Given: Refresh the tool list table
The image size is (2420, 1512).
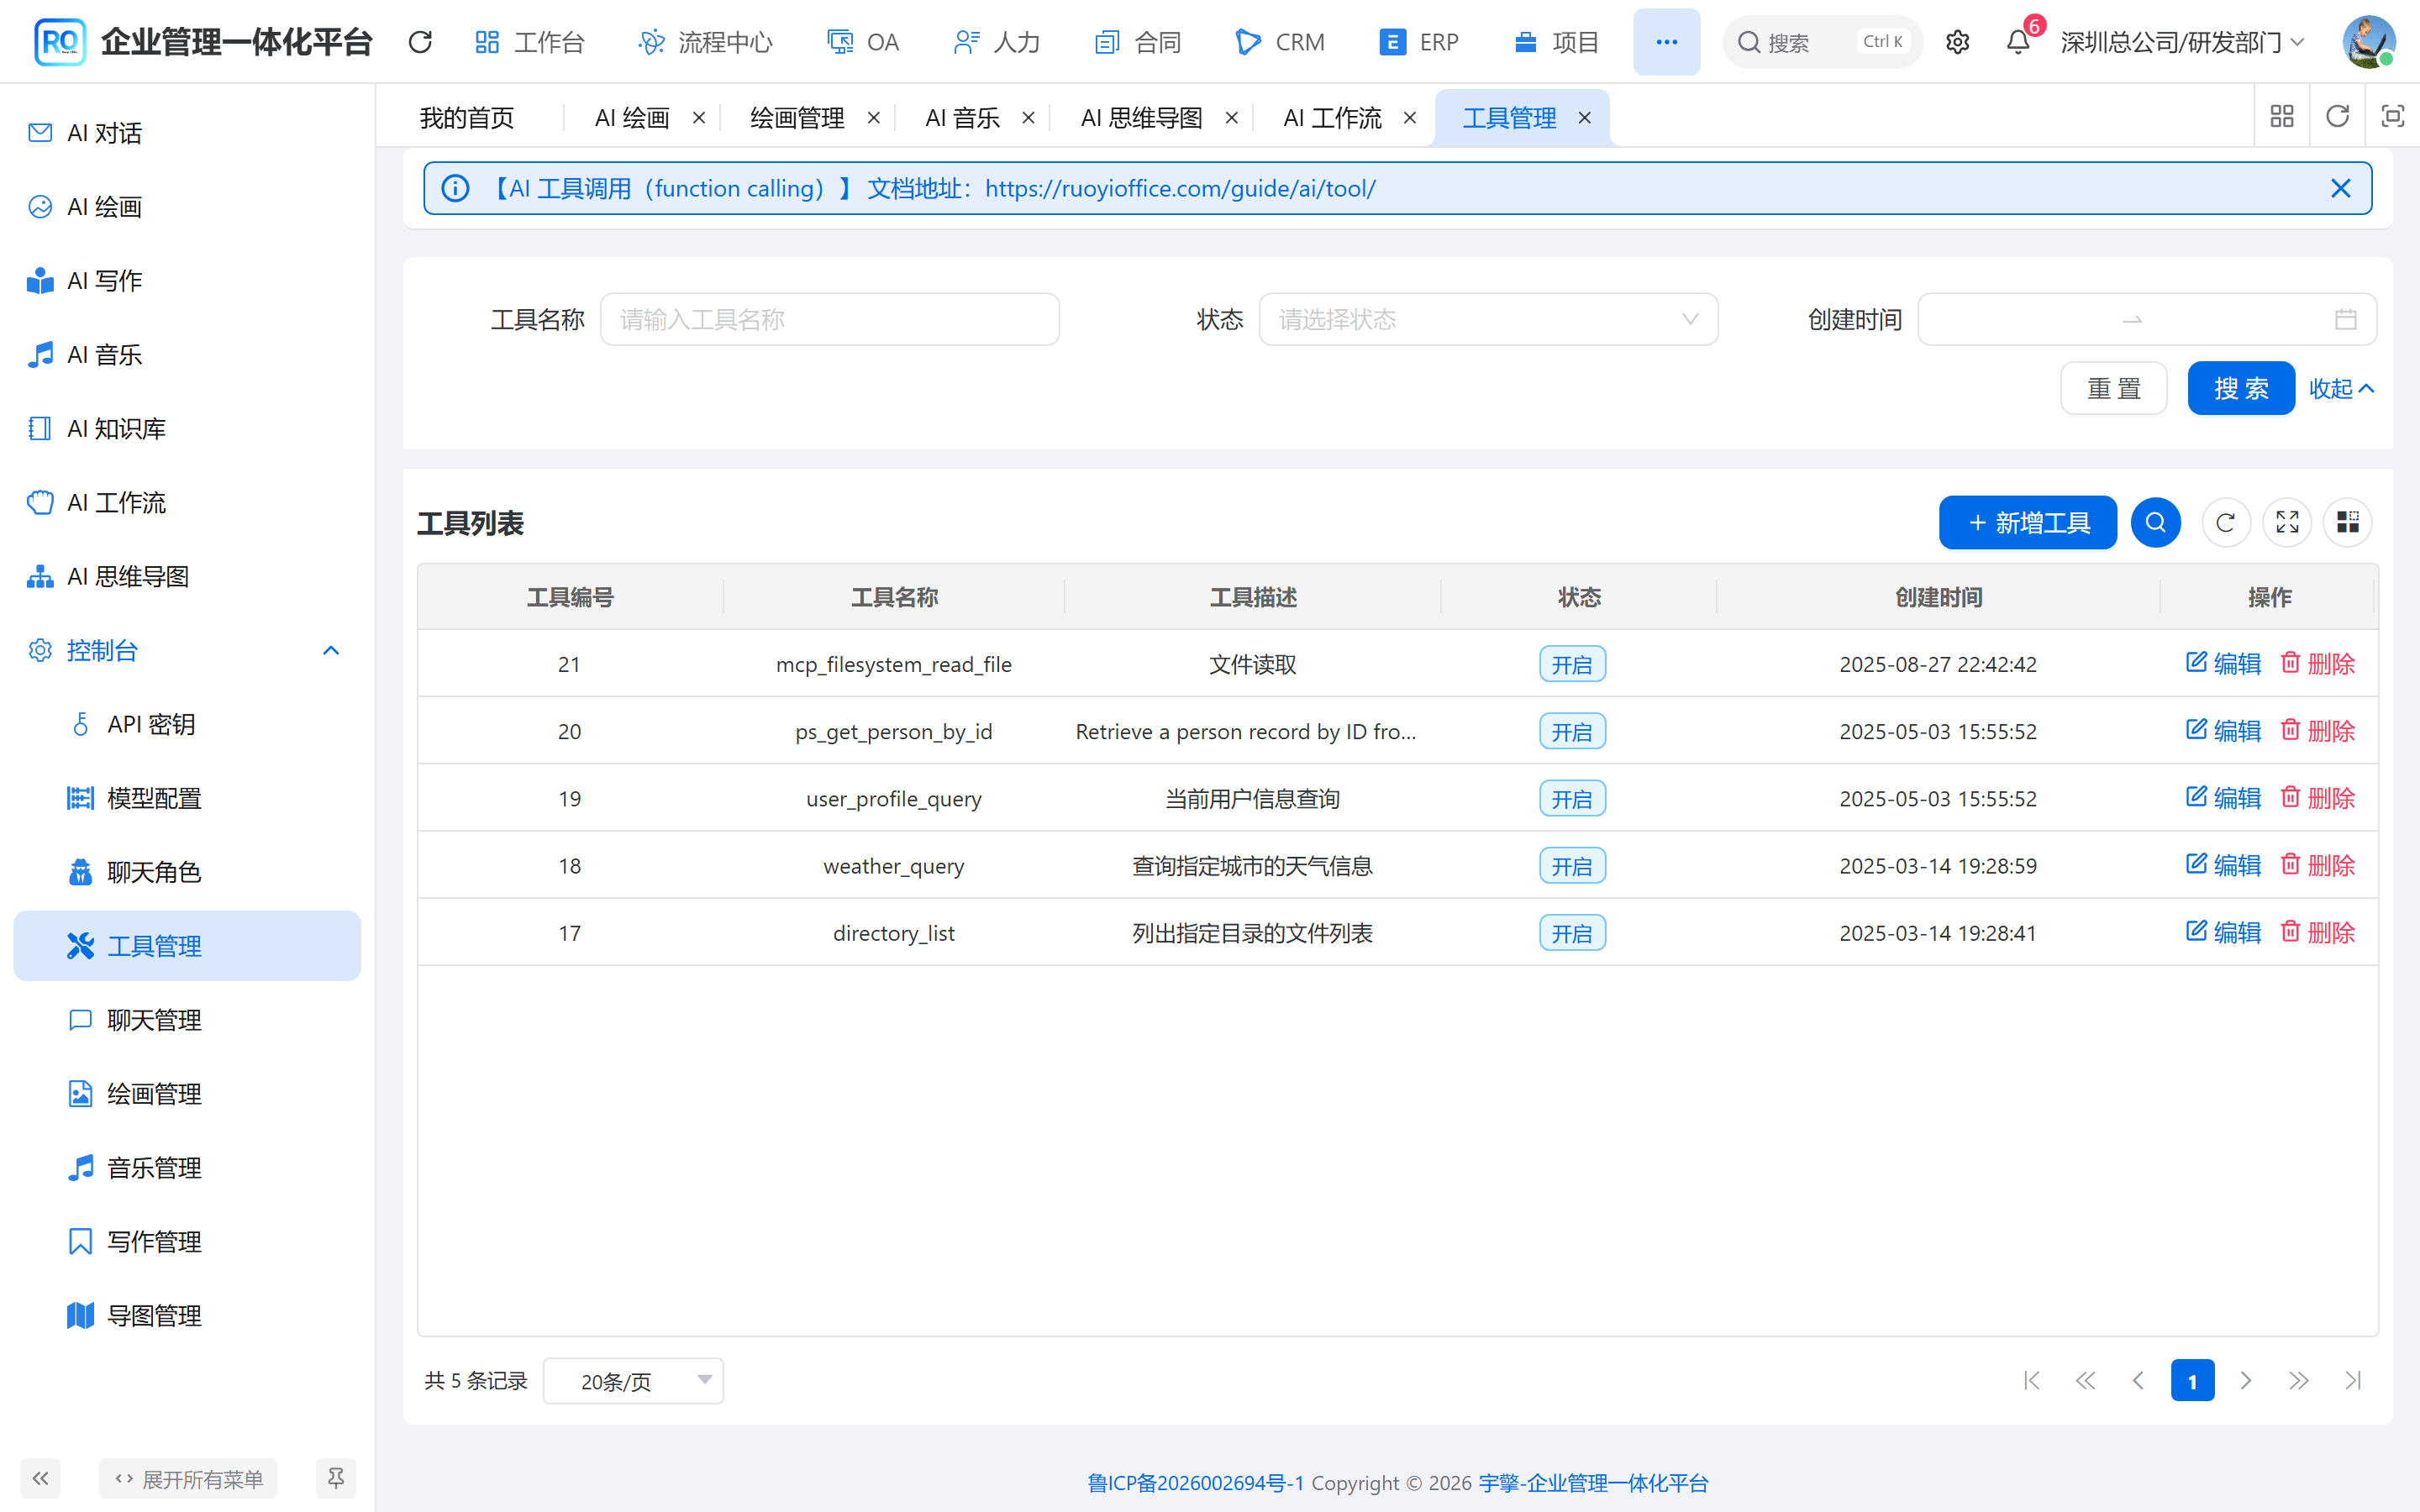Looking at the screenshot, I should tap(2225, 522).
